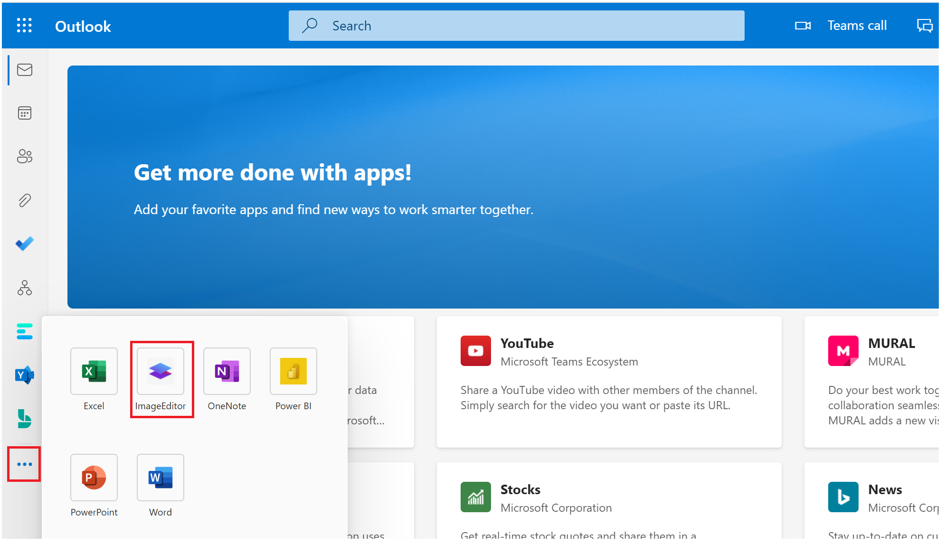
Task: Click the MURAL app icon
Action: click(x=843, y=351)
